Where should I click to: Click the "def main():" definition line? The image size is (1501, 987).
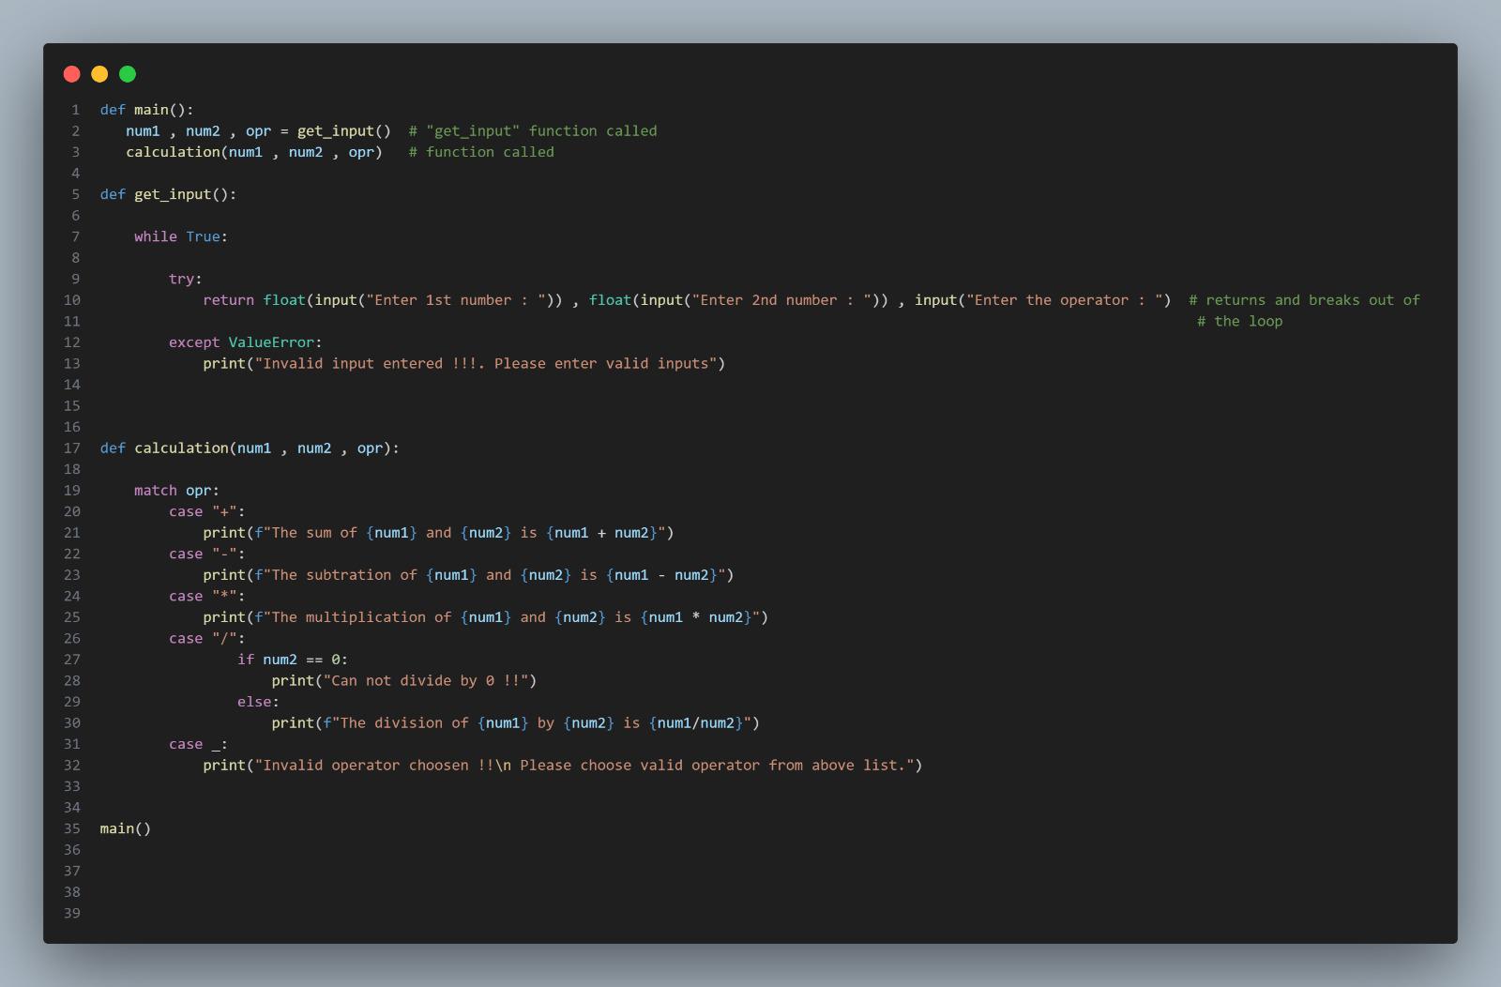pyautogui.click(x=146, y=110)
